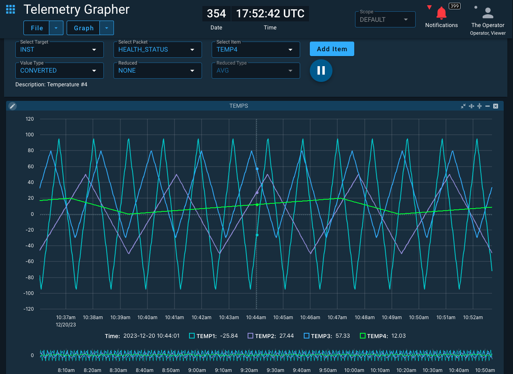Open the apps grid navigation menu
513x374 pixels.
[11, 9]
